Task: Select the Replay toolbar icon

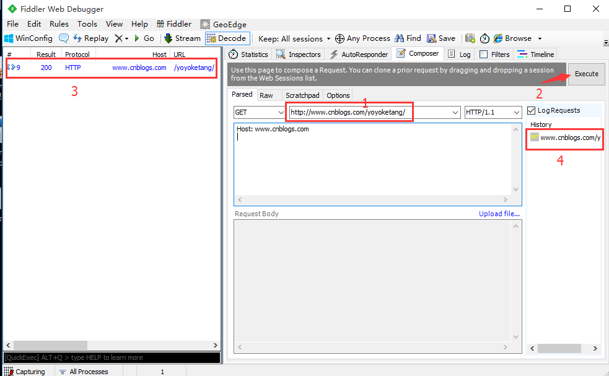Action: coord(90,38)
